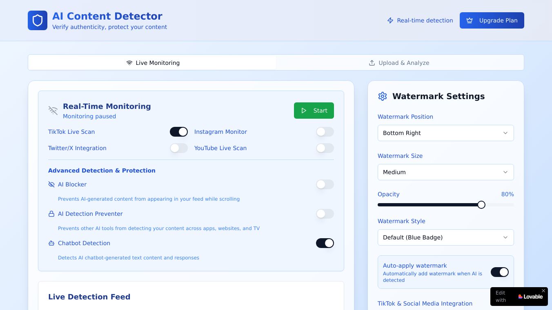Screen dimensions: 552x310
Task: Click the AI Content Detector title
Action: [x=107, y=16]
